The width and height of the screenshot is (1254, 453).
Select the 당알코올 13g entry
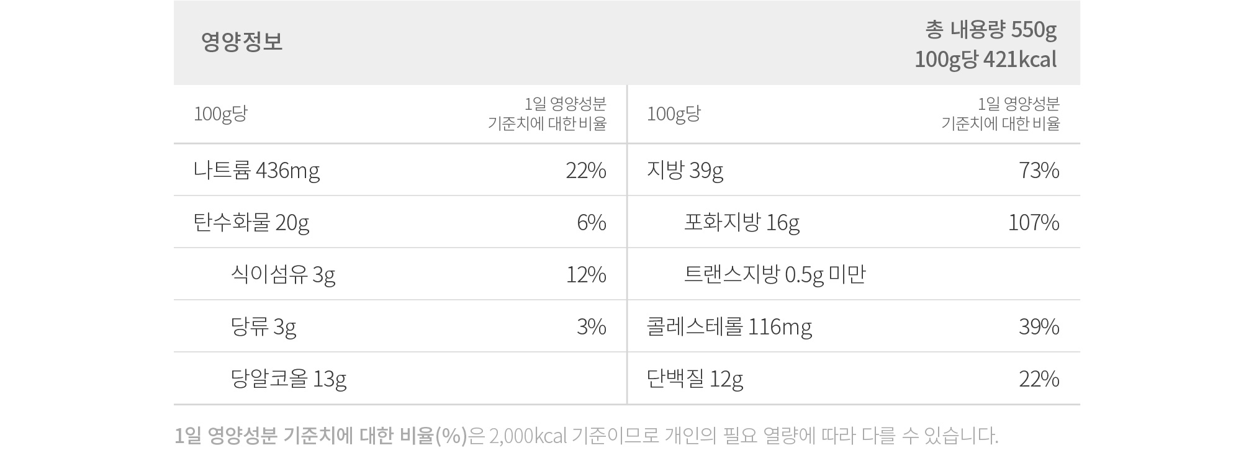click(x=288, y=379)
